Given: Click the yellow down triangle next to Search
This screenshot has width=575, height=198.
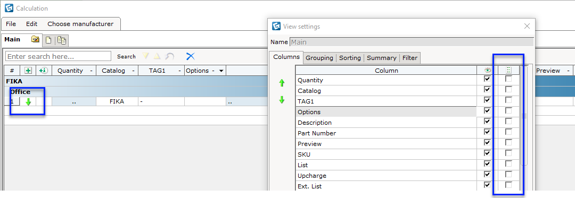Looking at the screenshot, I should [x=145, y=56].
